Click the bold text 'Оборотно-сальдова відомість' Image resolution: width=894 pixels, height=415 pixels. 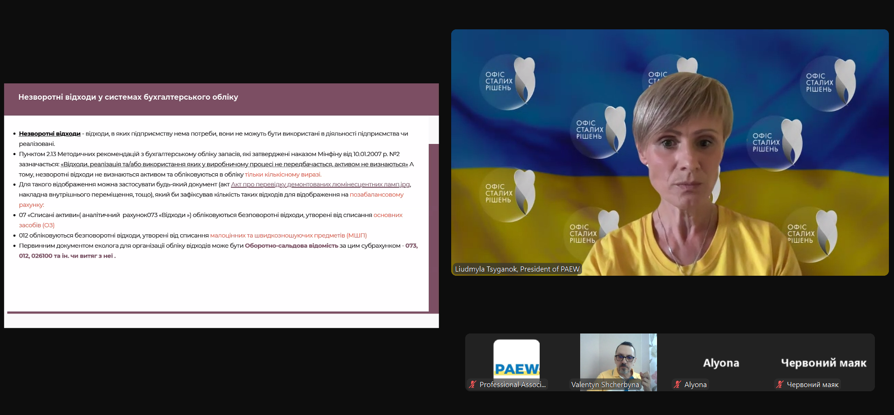[x=291, y=246]
